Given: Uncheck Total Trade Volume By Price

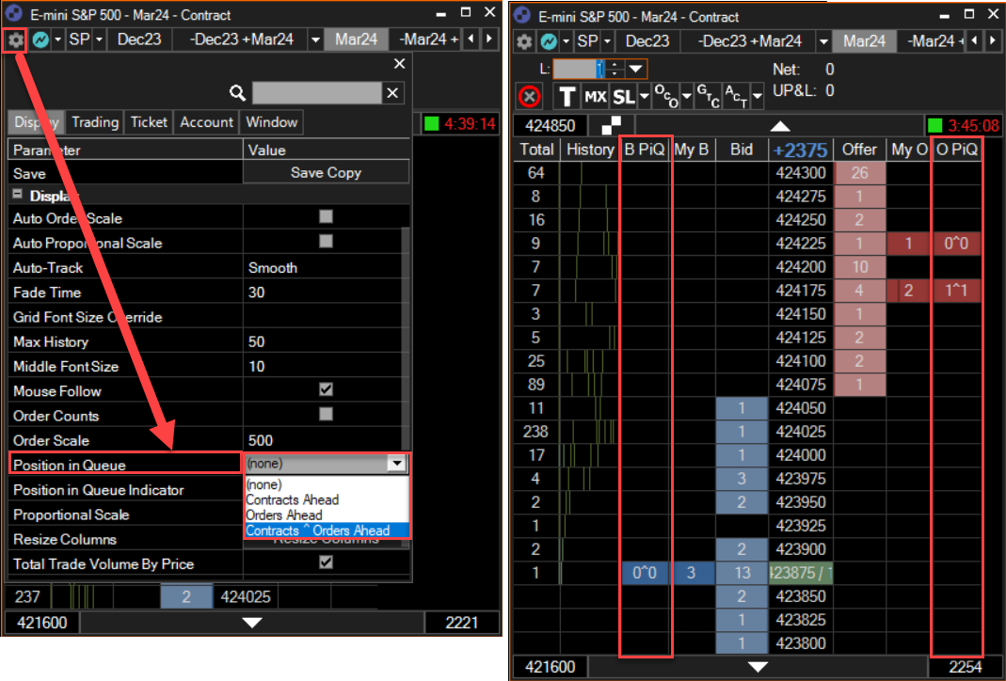Looking at the screenshot, I should (x=326, y=564).
